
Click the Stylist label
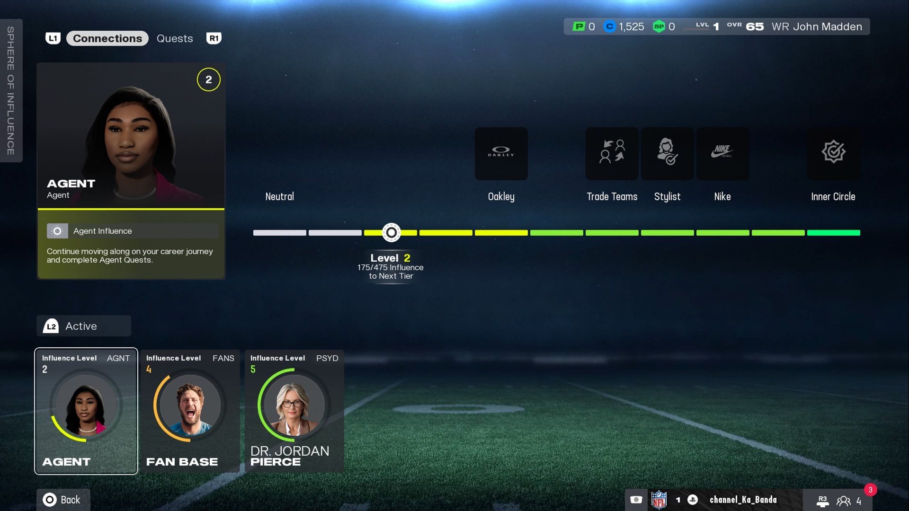tap(667, 196)
